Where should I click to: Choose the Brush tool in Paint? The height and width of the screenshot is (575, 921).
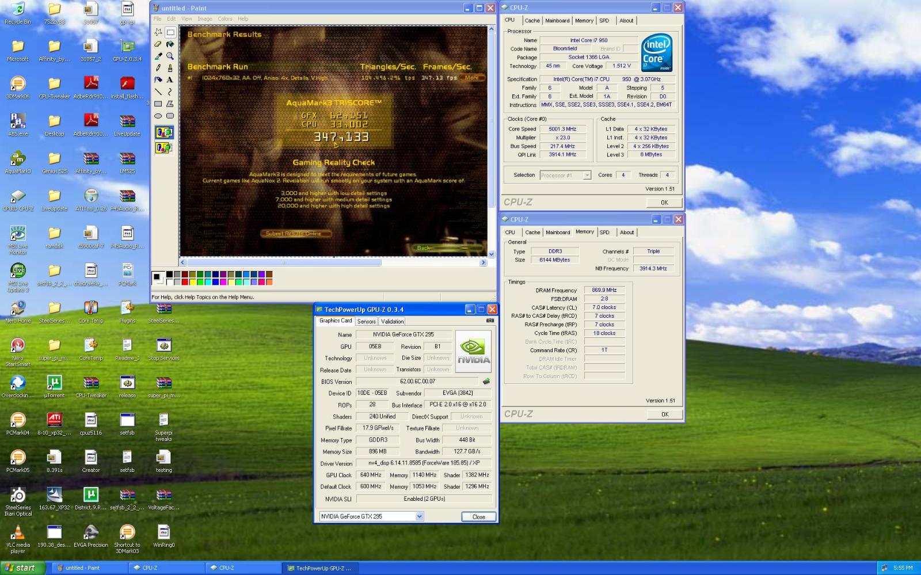tap(170, 68)
